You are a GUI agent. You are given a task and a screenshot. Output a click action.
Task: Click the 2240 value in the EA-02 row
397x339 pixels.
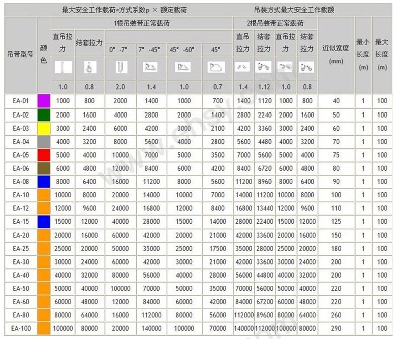tap(265, 115)
